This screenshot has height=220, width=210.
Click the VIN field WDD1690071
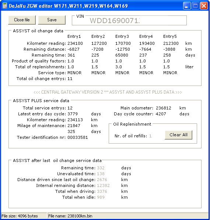129,21
